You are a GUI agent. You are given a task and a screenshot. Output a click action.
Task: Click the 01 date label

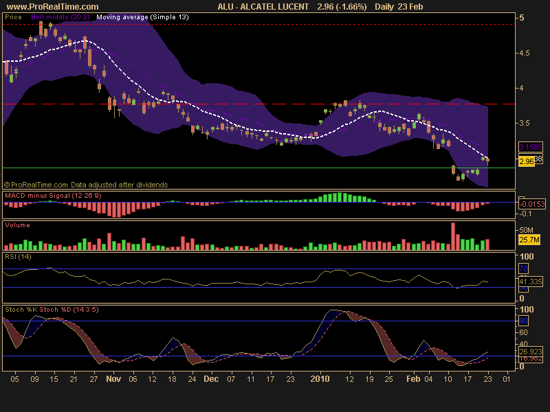tap(507, 379)
